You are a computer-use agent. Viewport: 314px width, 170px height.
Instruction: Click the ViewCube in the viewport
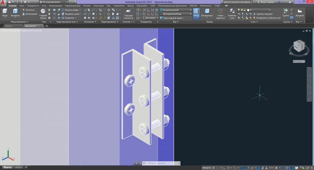coord(299,46)
